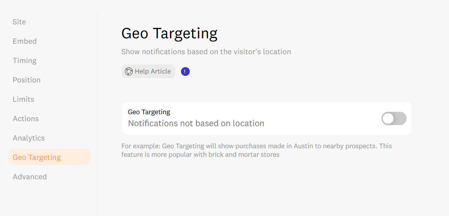The height and width of the screenshot is (216, 449).
Task: Switch to the Timing tab
Action: [24, 60]
